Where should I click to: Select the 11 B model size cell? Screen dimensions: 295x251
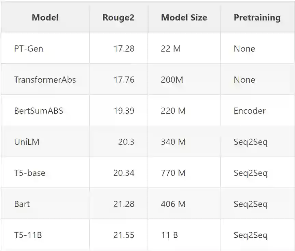click(169, 235)
